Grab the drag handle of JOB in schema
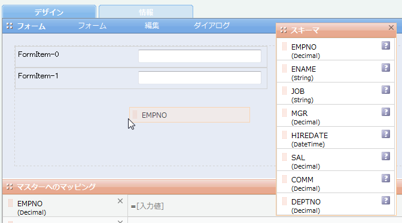Viewport: 402px width, 223px height. pyautogui.click(x=284, y=90)
